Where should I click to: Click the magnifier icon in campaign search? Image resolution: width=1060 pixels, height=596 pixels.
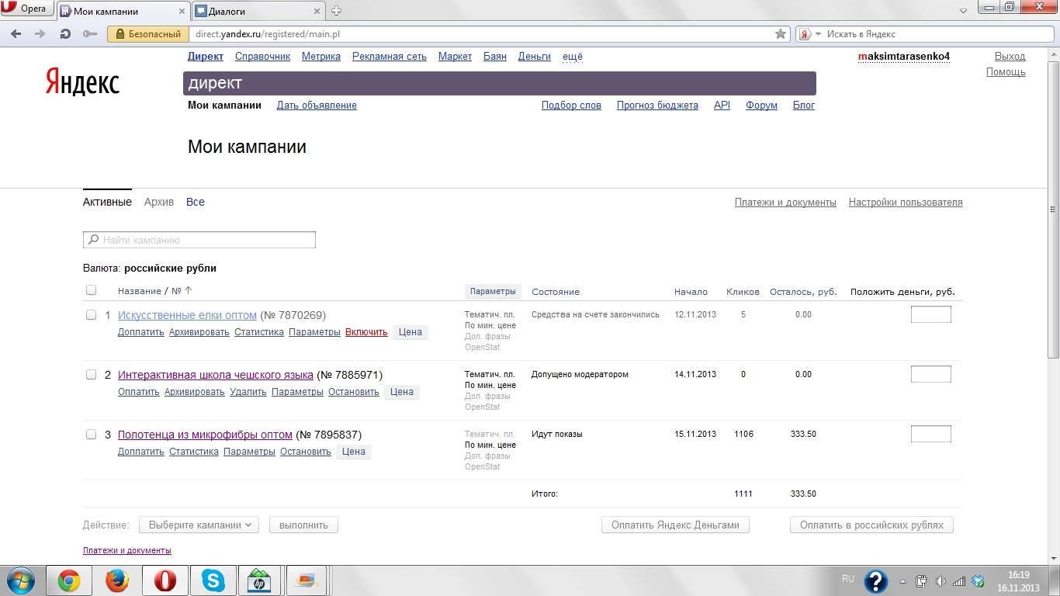[93, 240]
